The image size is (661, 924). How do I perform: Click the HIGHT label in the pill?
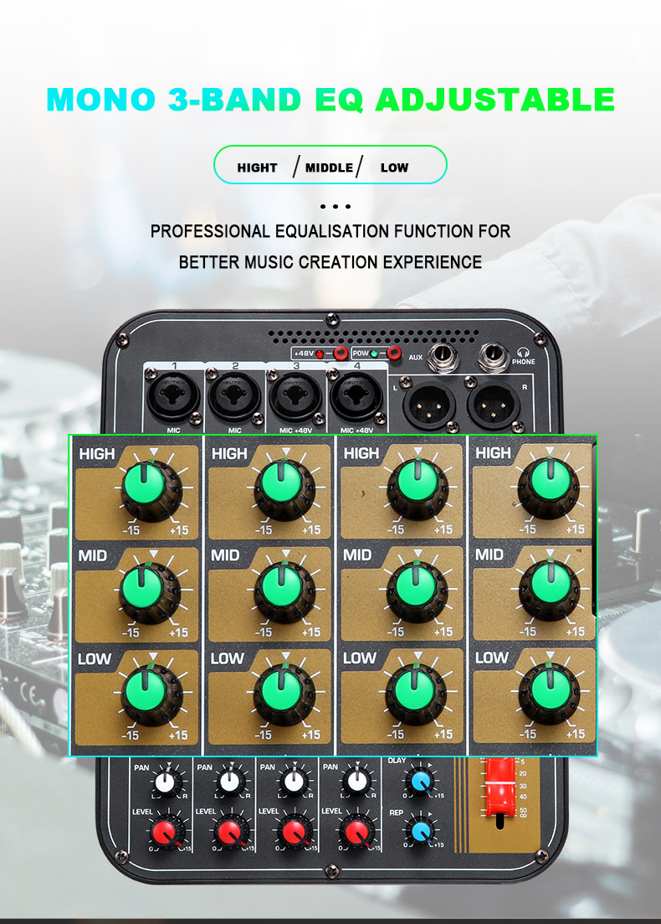pos(257,168)
